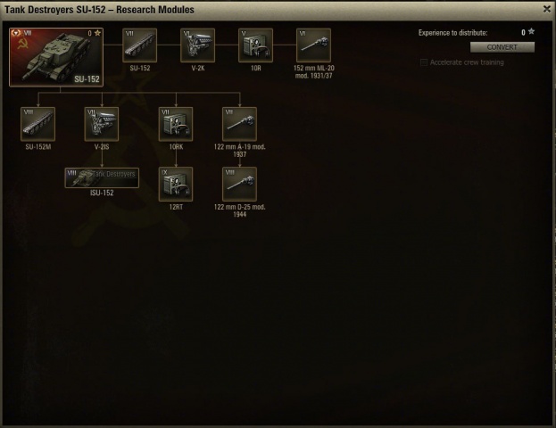Click the 'ISU-152' label text

102,193
